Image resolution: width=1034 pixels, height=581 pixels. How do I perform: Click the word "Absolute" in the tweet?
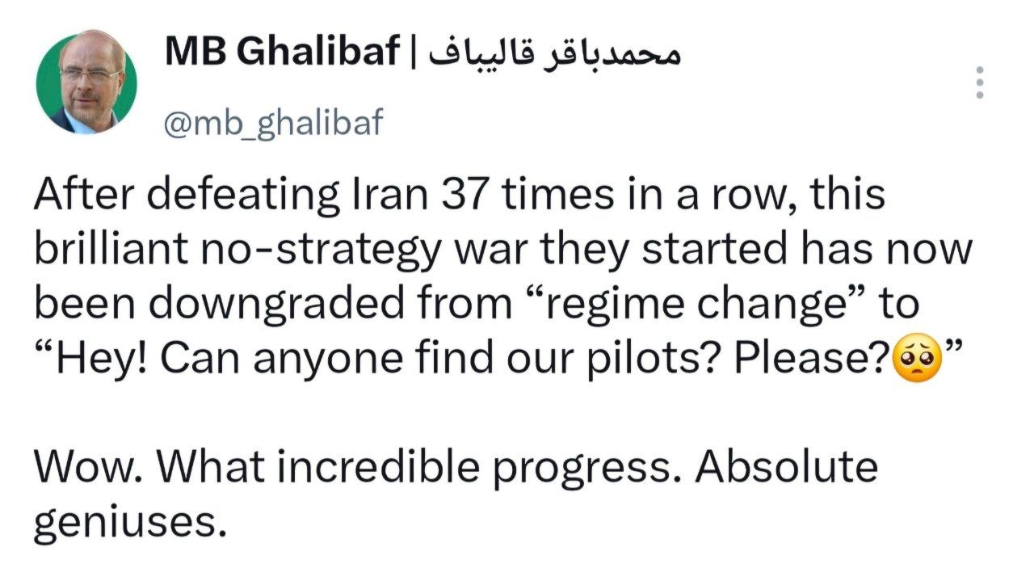[x=787, y=468]
